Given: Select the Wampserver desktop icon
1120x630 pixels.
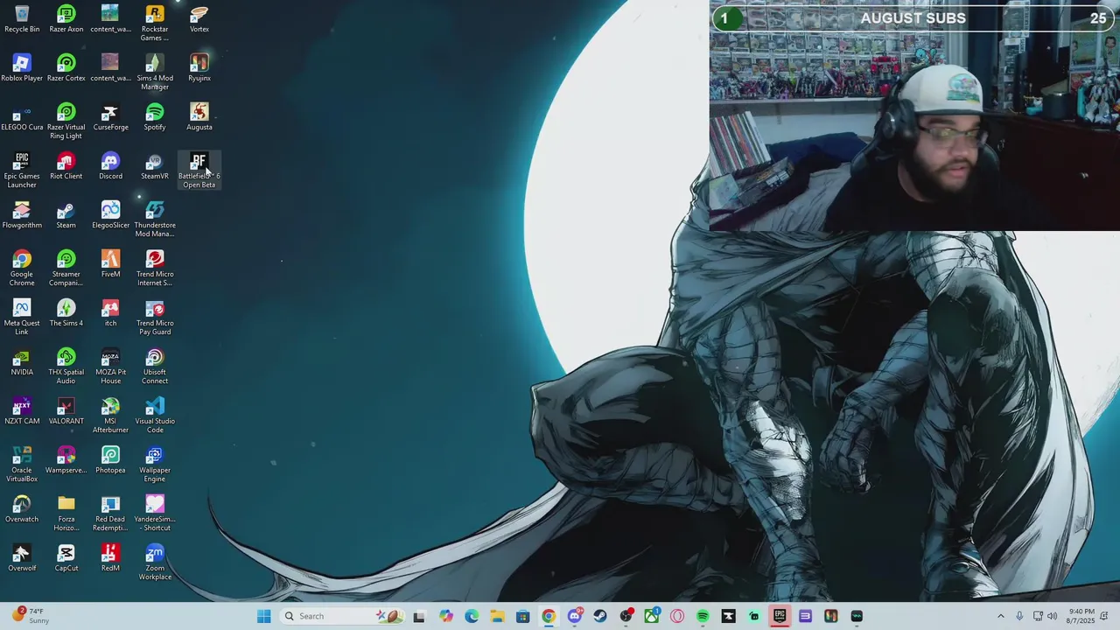Looking at the screenshot, I should [x=66, y=460].
